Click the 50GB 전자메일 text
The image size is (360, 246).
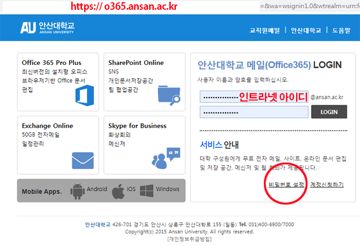[40, 135]
